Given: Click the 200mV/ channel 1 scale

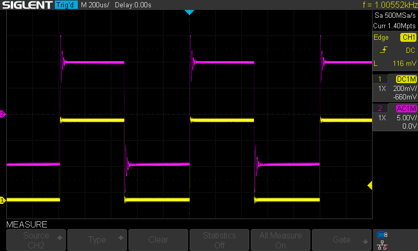Looking at the screenshot, I should 404,88.
